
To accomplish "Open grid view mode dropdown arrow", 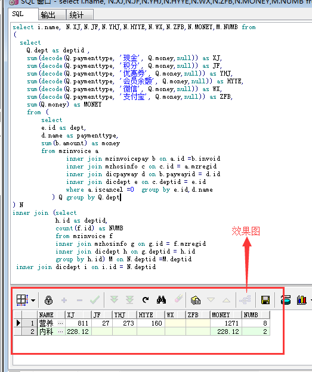I will click(33, 301).
